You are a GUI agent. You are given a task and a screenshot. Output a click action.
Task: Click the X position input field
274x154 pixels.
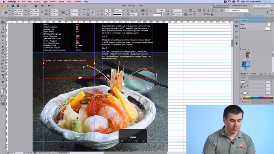pyautogui.click(x=18, y=11)
